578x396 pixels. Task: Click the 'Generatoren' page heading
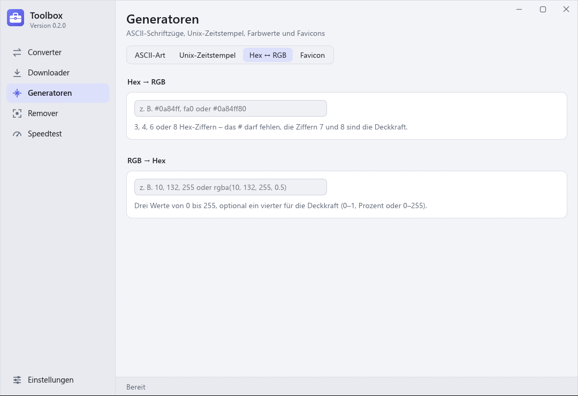pyautogui.click(x=163, y=19)
